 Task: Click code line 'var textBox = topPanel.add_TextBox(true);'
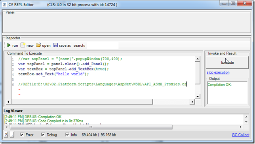click(x=63, y=69)
